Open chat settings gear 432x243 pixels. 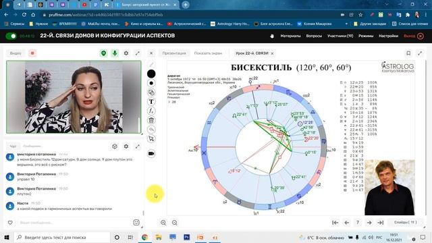click(126, 146)
